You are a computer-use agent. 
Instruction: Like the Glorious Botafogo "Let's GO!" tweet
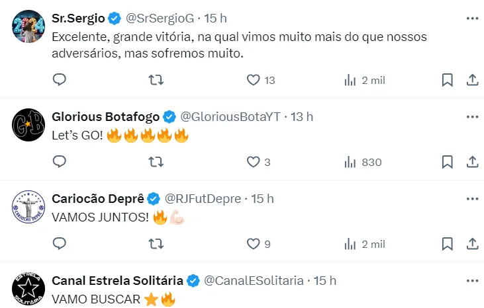(x=252, y=162)
